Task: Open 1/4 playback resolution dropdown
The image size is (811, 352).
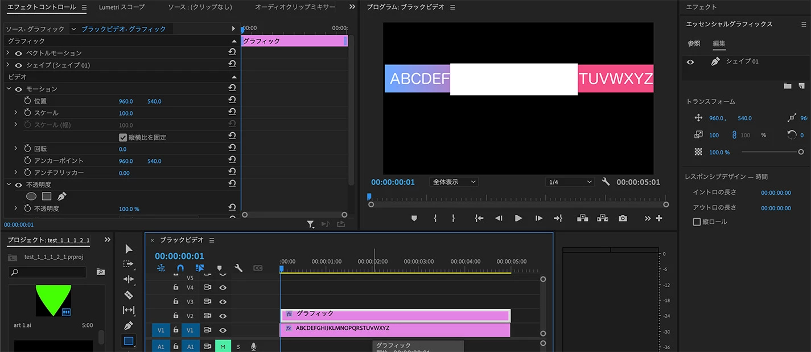Action: coord(570,182)
